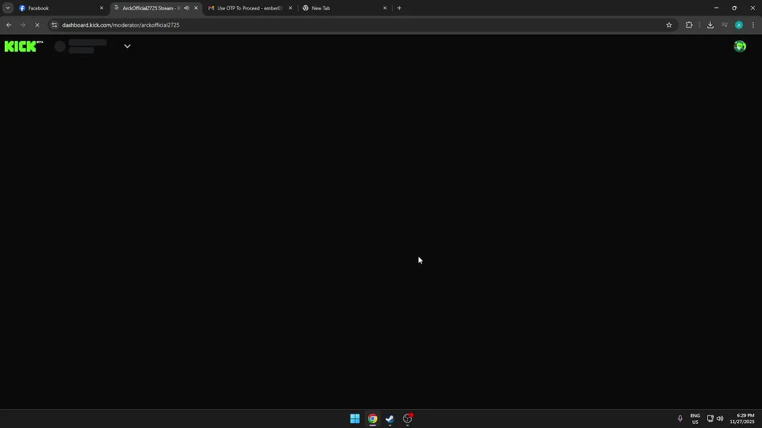762x428 pixels.
Task: Open the media controls icon in toolbar
Action: click(x=724, y=25)
